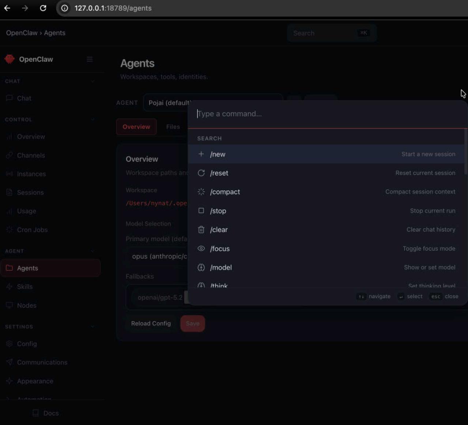Click the plus icon beside /new

click(201, 154)
